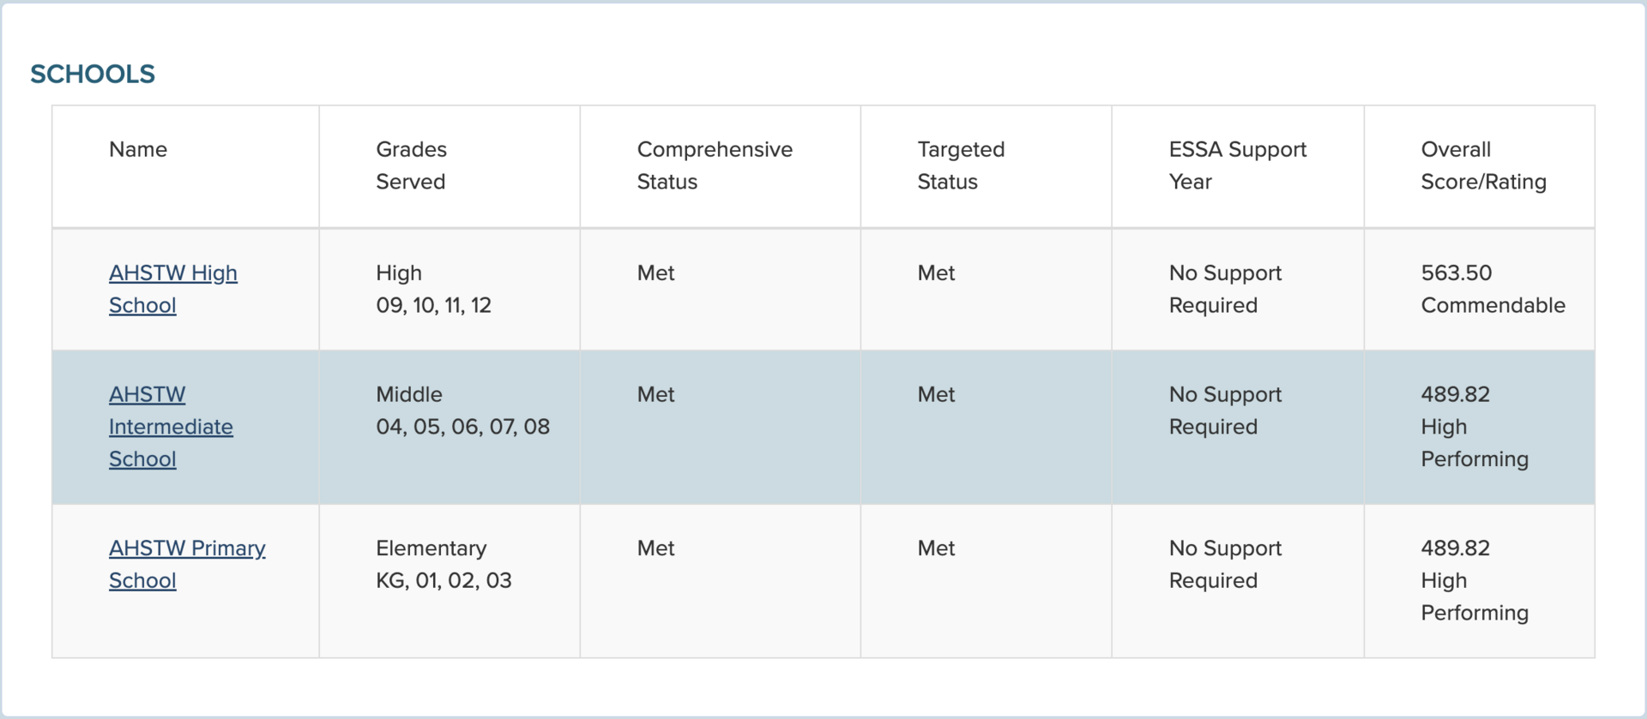The image size is (1647, 719).
Task: Click the ESSA Support Year column header
Action: pyautogui.click(x=1237, y=165)
